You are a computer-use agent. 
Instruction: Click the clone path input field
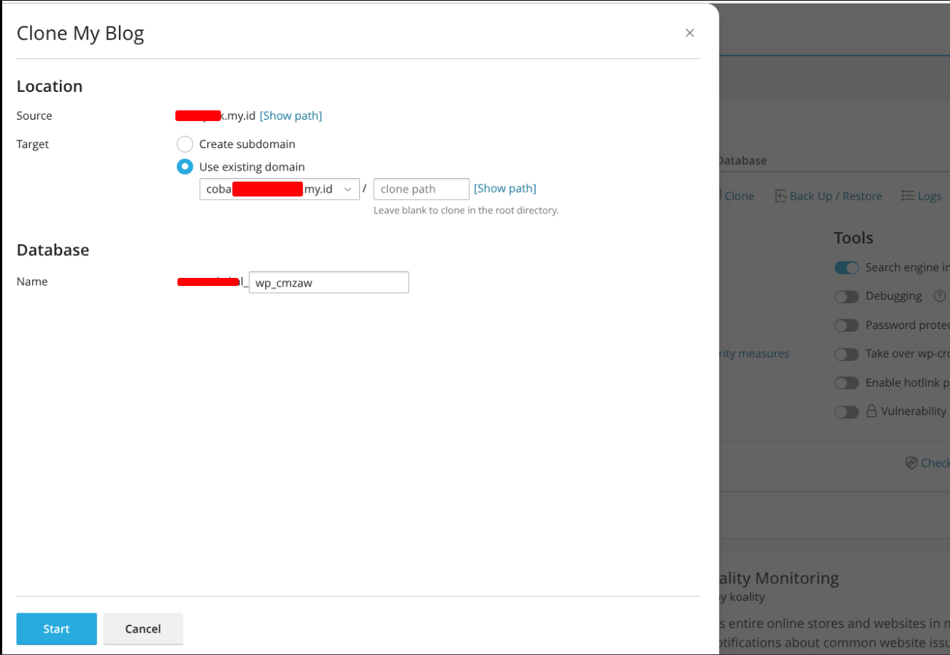[421, 189]
